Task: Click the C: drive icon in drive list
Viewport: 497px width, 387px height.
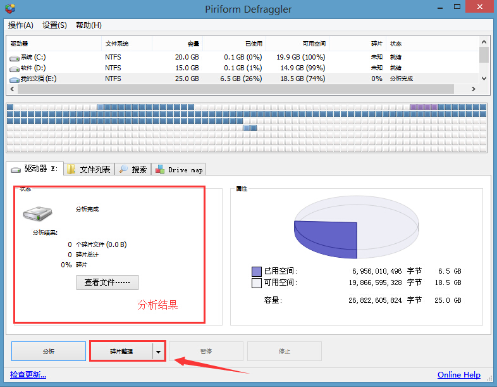Action: (x=15, y=58)
